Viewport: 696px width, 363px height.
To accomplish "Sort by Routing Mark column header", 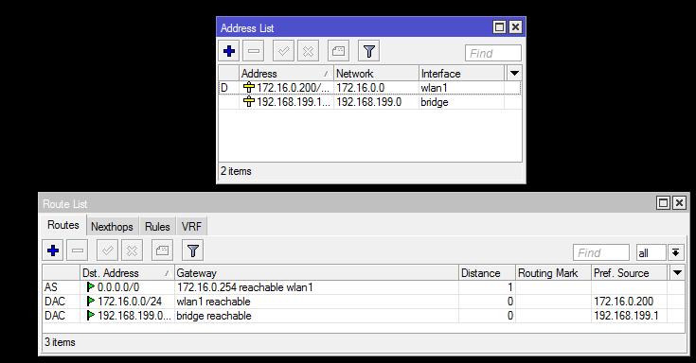I will click(554, 273).
